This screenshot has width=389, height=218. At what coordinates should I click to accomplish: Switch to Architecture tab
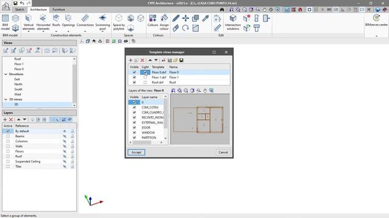(38, 10)
